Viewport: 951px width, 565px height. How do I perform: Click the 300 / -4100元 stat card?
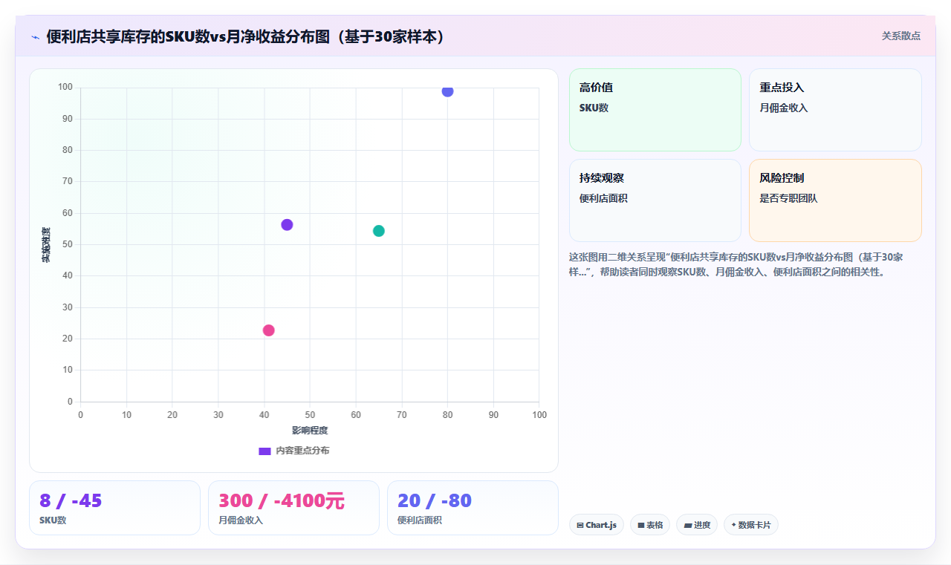click(x=293, y=508)
